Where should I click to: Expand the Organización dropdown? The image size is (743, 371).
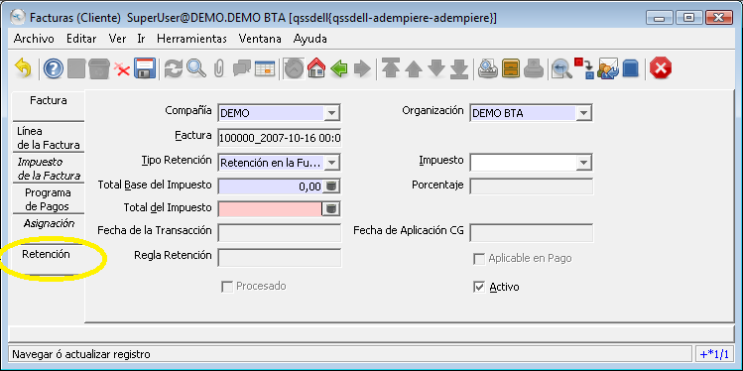coord(583,113)
